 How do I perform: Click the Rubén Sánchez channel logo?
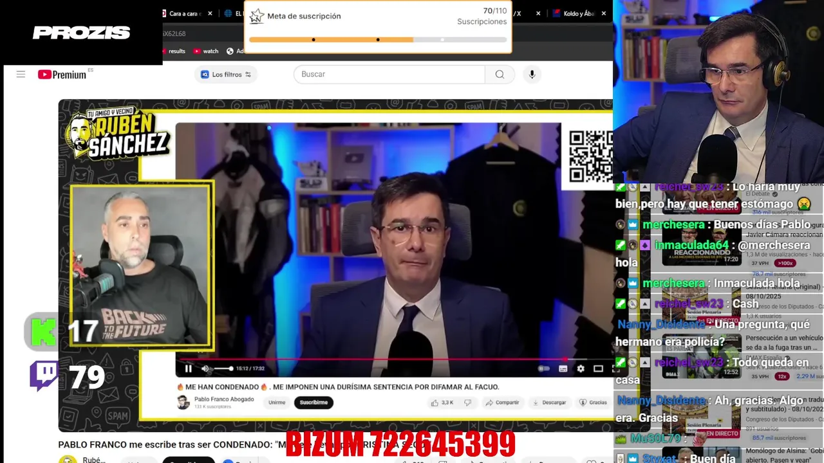click(x=118, y=134)
